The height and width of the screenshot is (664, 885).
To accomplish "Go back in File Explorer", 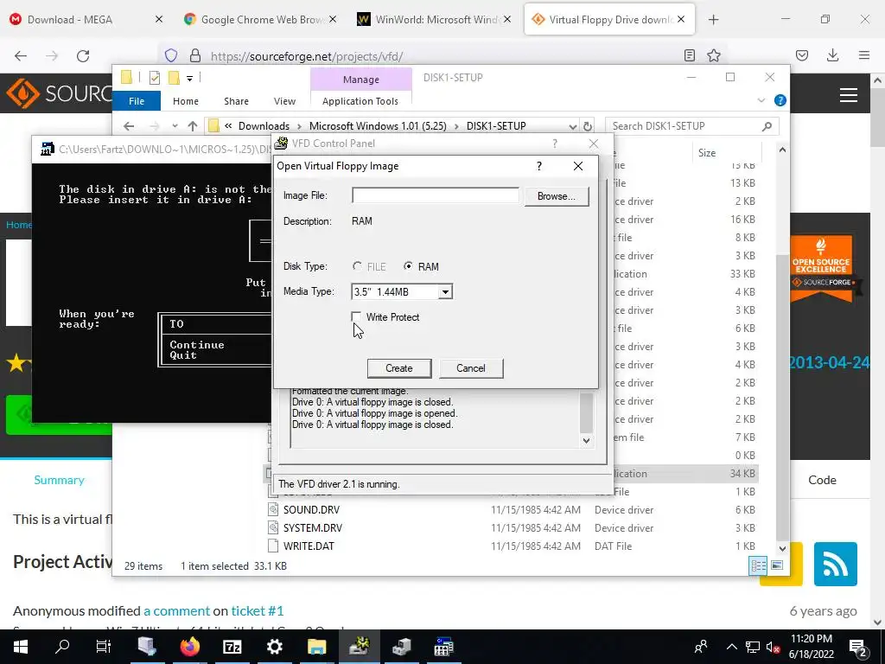I will pos(129,126).
